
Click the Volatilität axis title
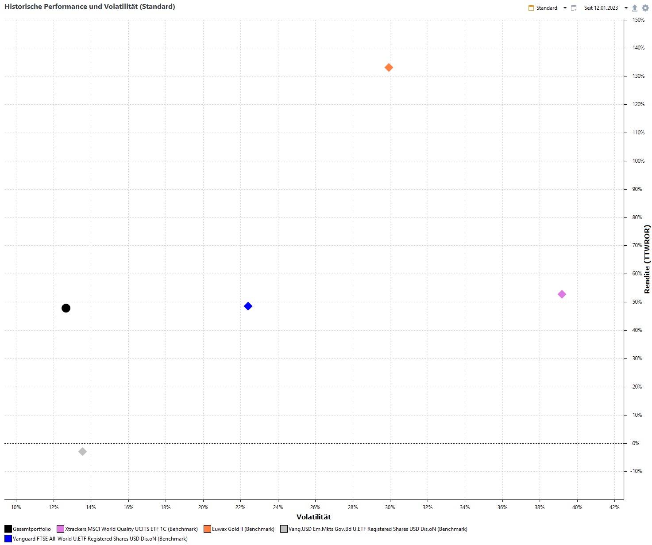click(x=313, y=517)
